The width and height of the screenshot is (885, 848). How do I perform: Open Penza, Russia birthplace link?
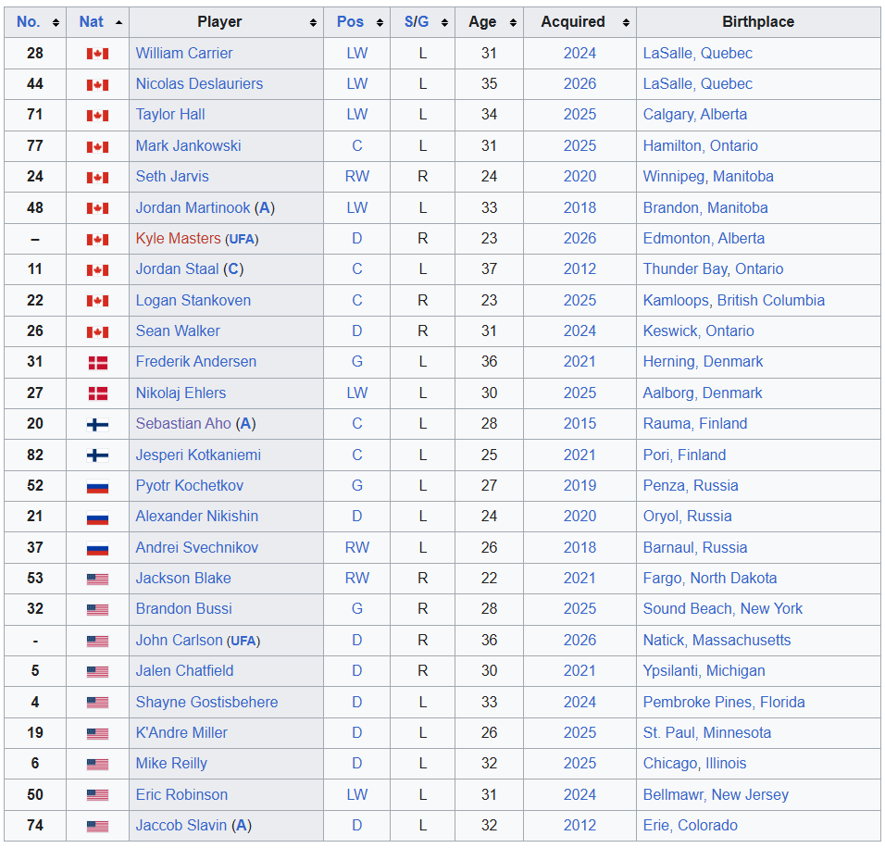[691, 485]
